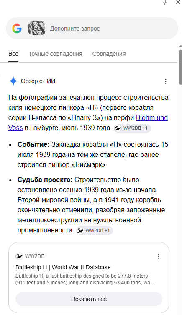The image size is (182, 315).
Task: Open Battleship H World War II Database result
Action: tap(63, 267)
